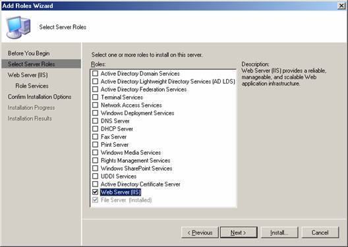Select the Web Server (IIS) highlighted label
This screenshot has width=348, height=247.
click(121, 192)
